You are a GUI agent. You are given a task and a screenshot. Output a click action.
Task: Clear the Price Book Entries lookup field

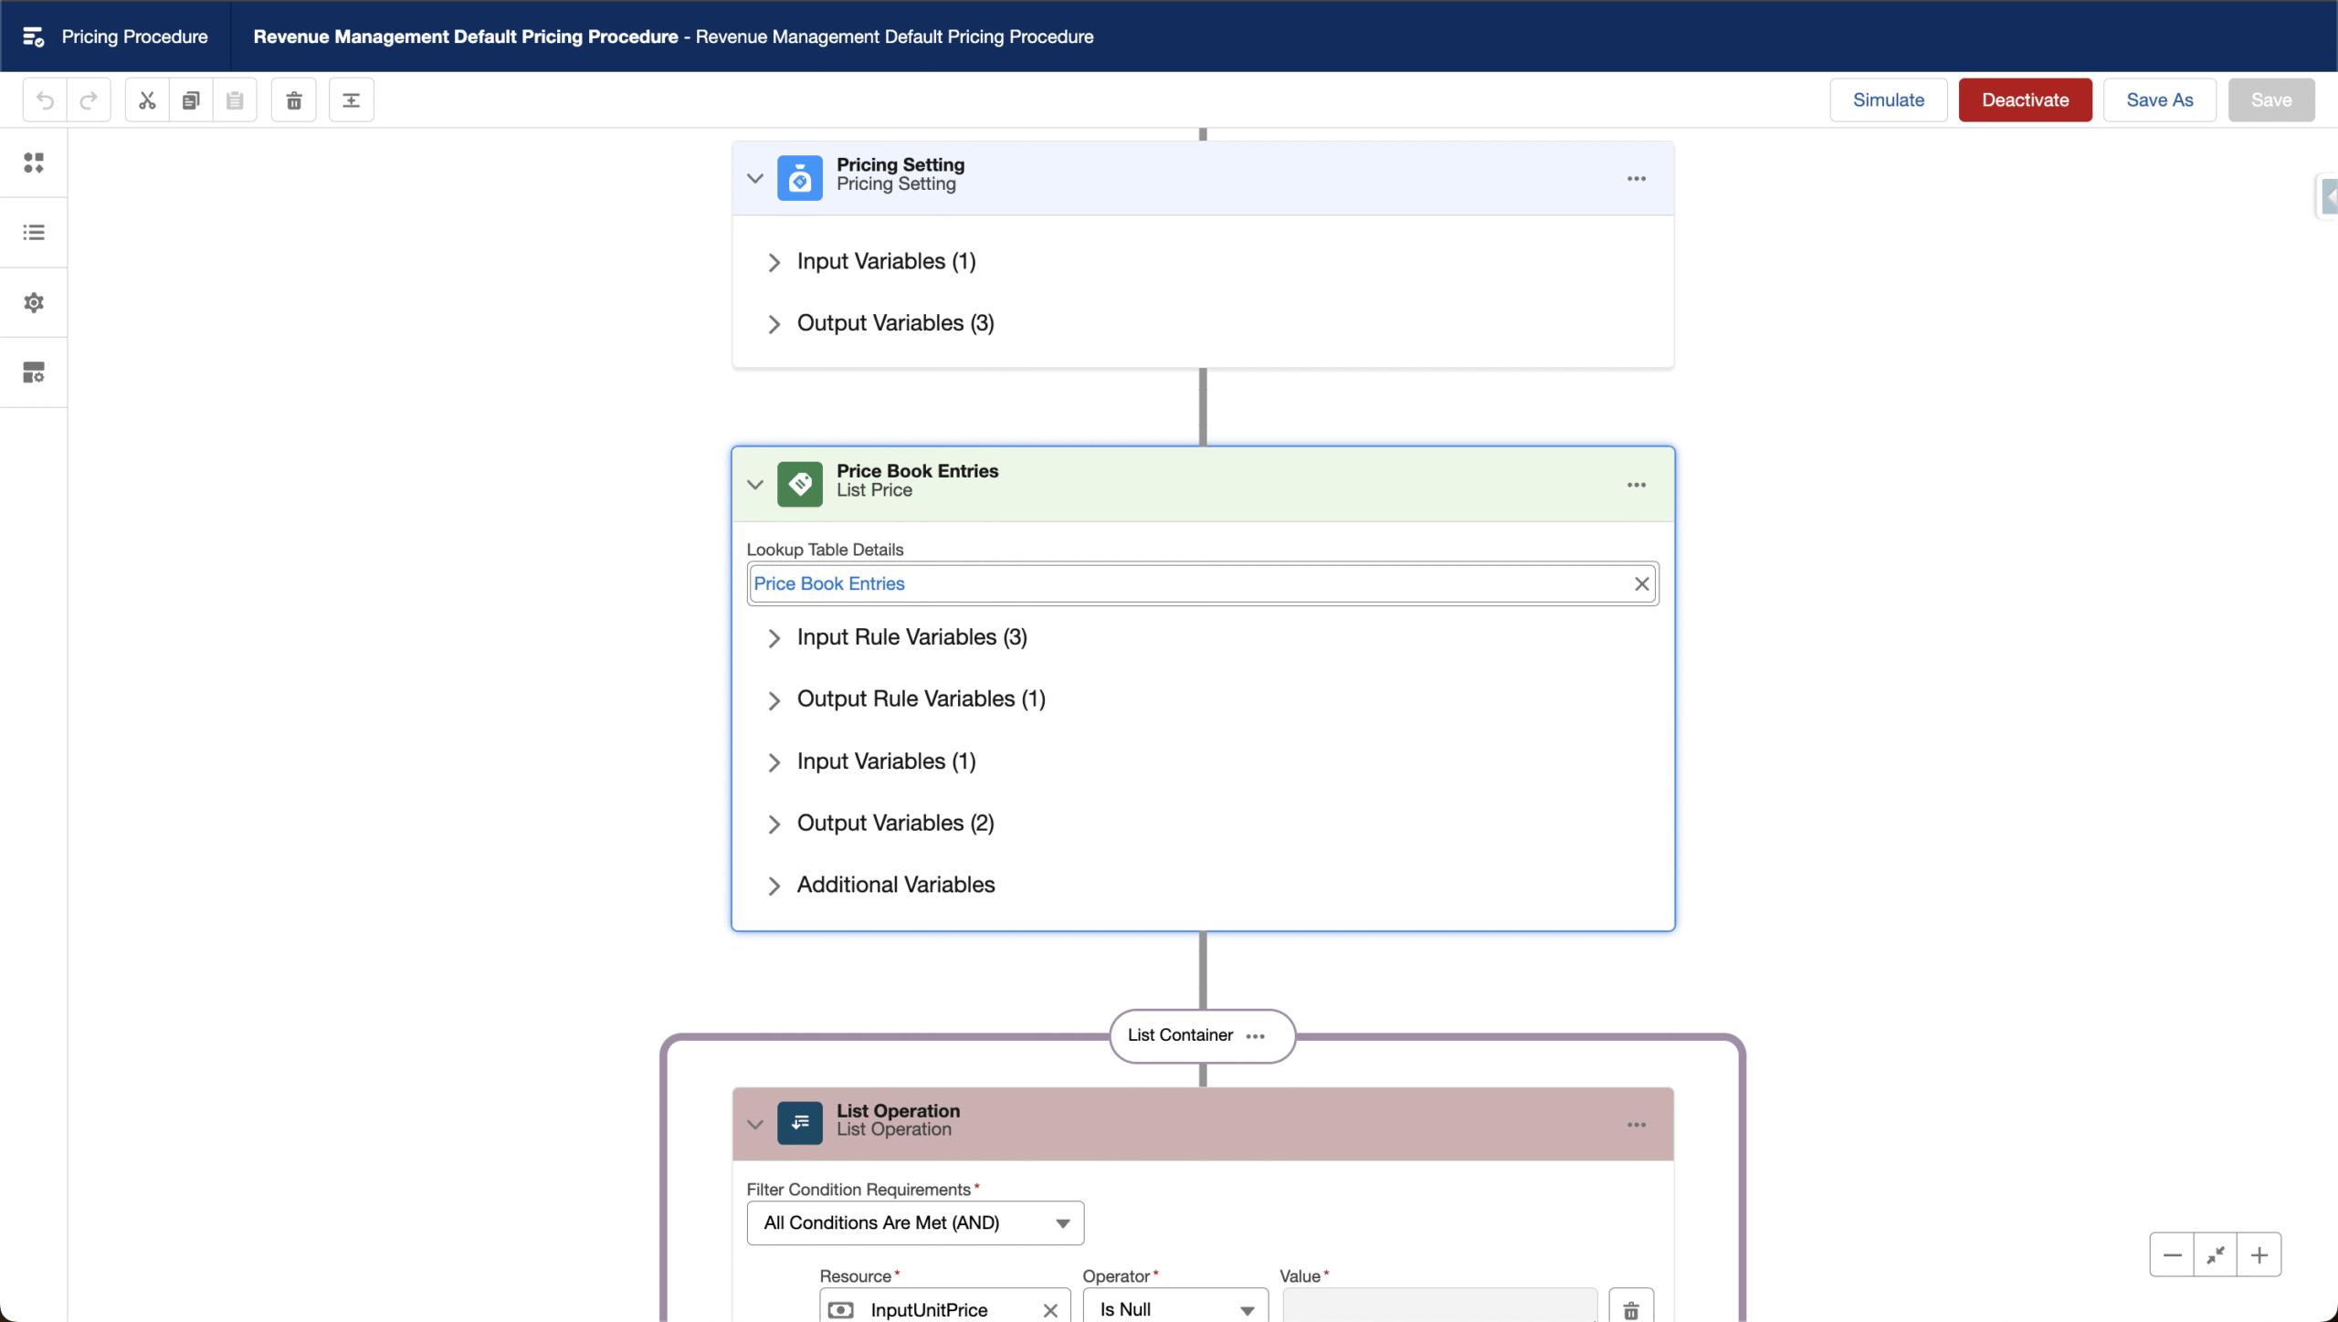[x=1641, y=583]
